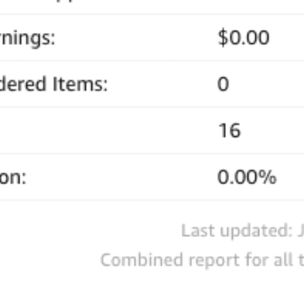The image size is (304, 304).
Task: Click the value 16 in the table
Action: coord(229,131)
